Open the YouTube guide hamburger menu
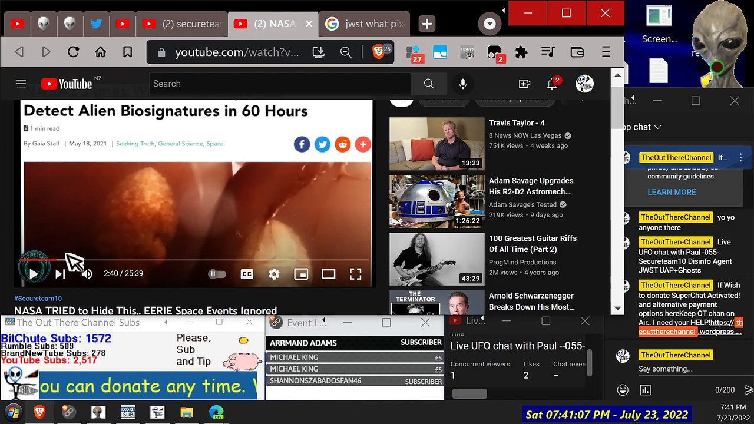 point(21,84)
